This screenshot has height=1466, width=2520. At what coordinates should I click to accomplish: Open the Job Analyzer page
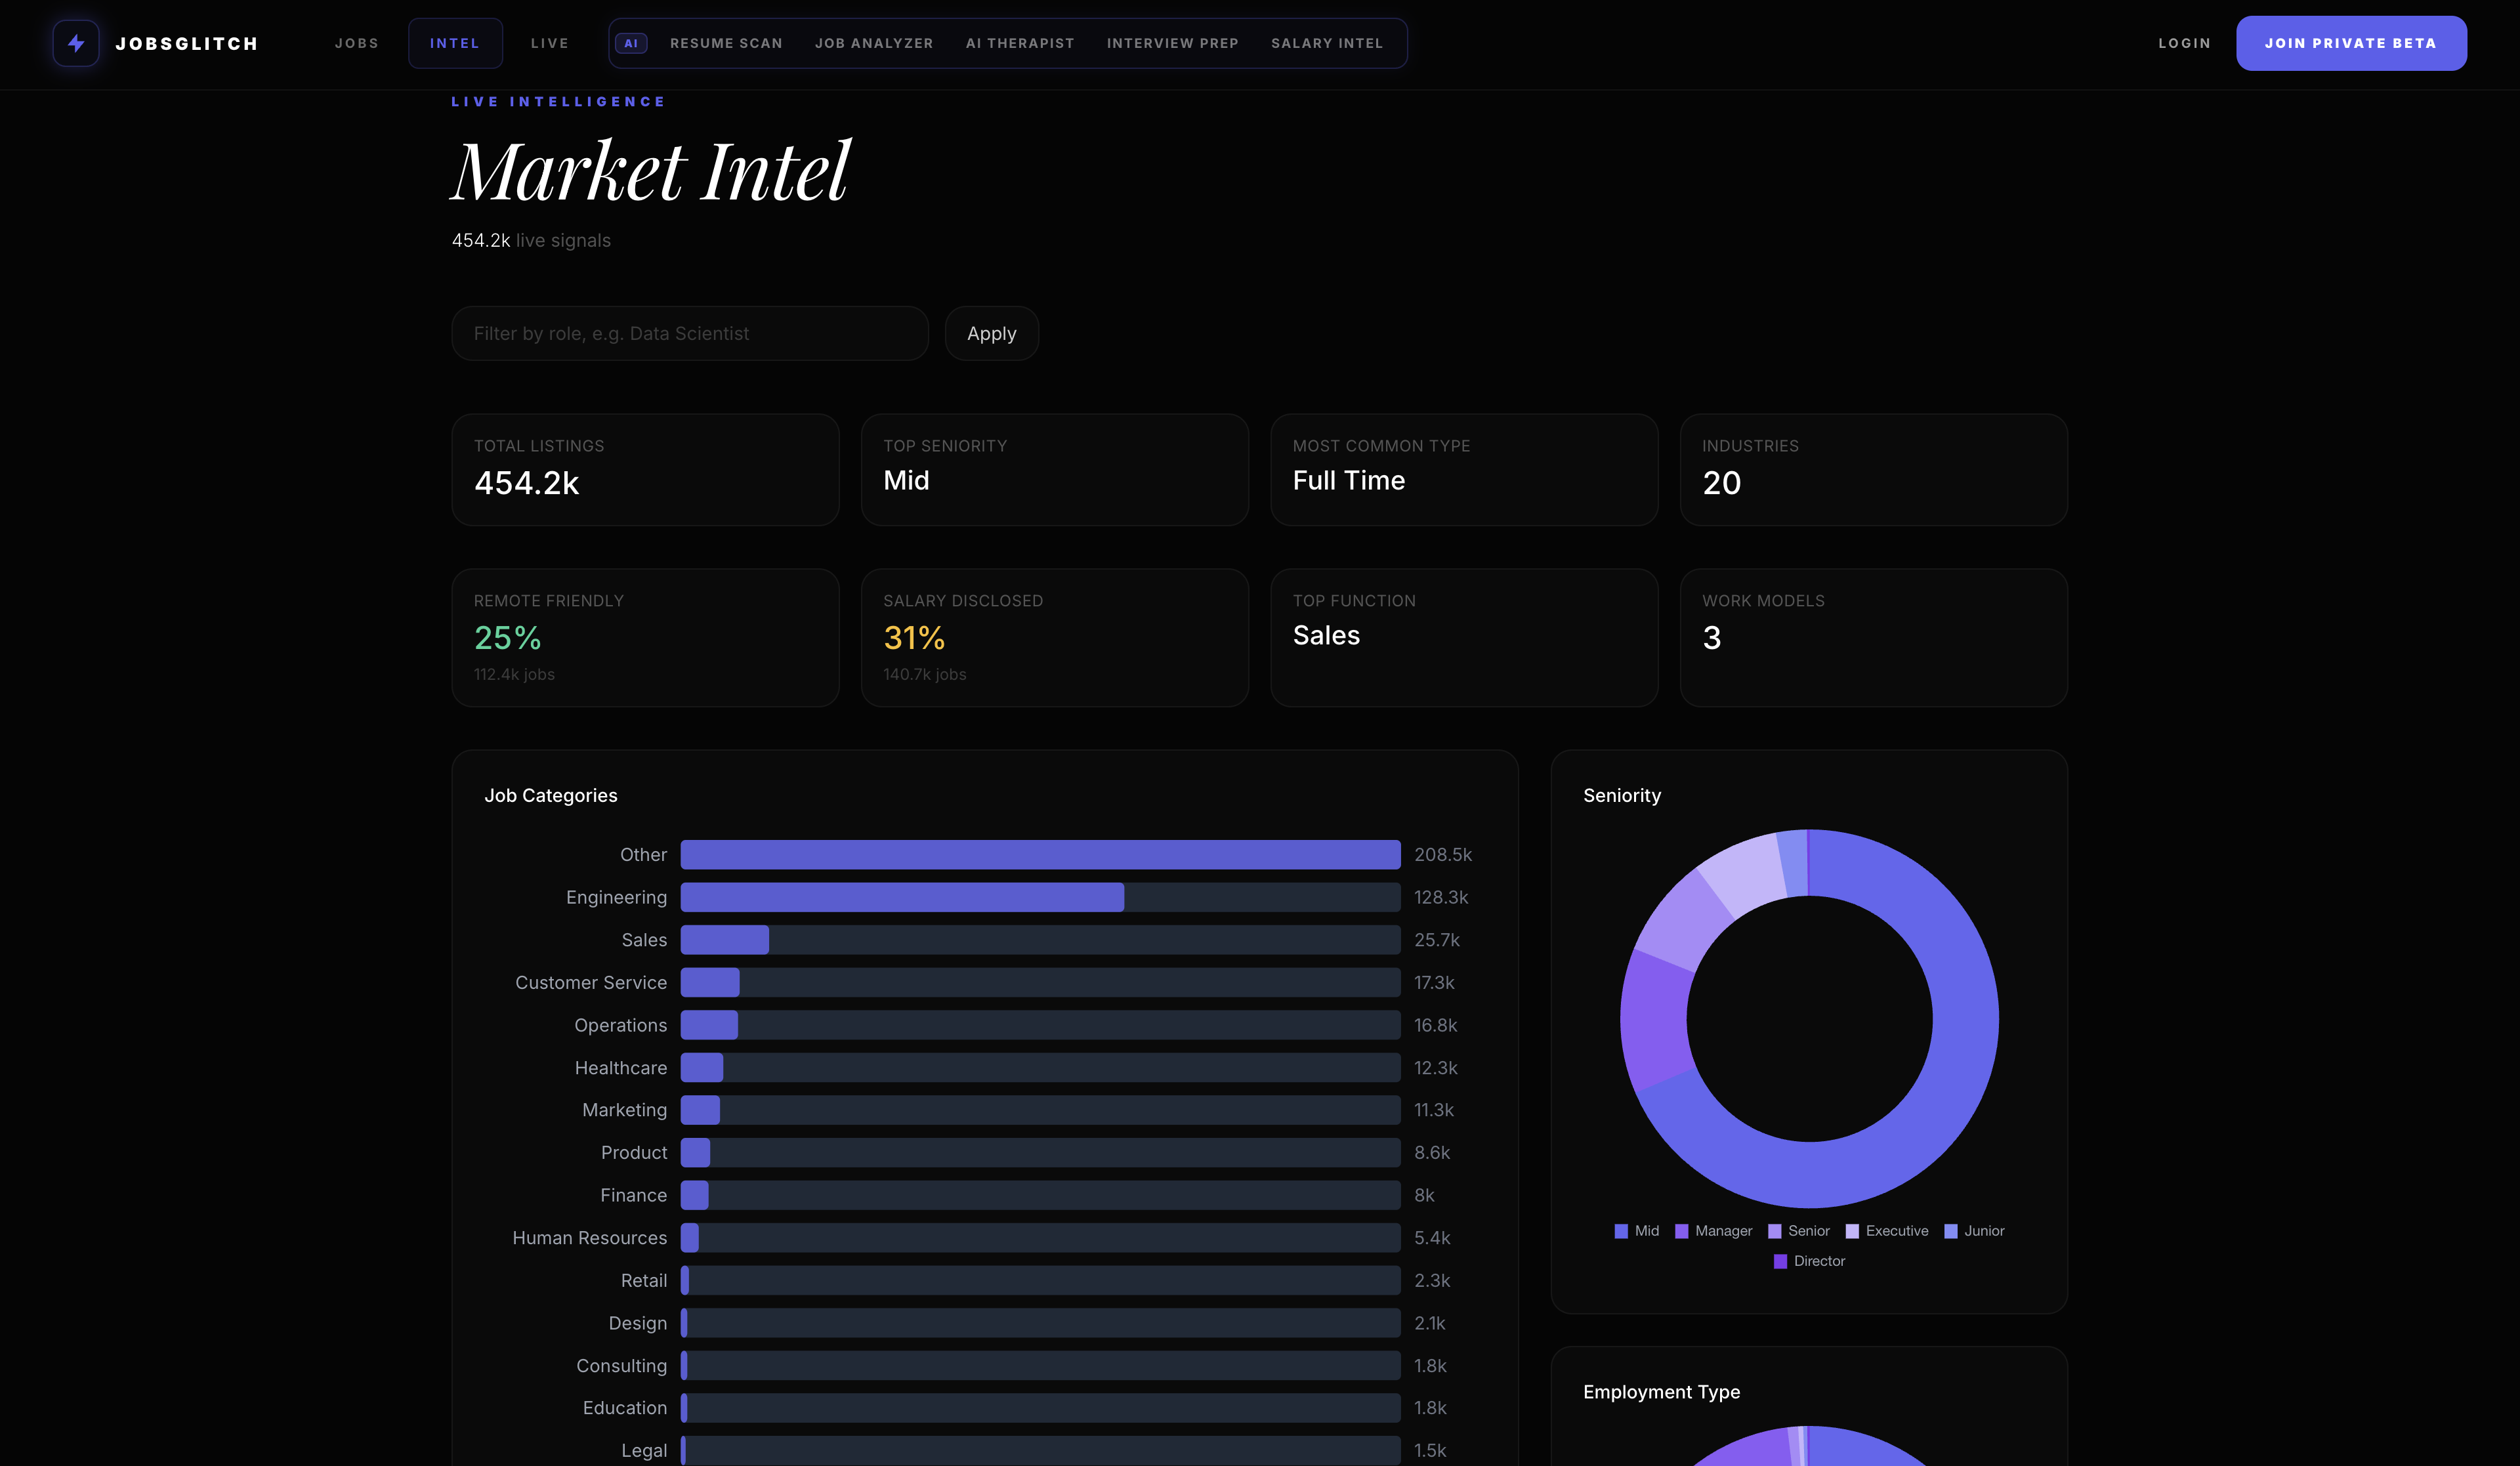coord(873,43)
